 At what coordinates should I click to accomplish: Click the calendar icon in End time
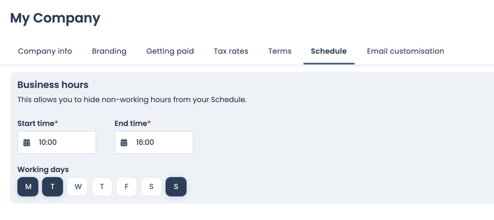click(124, 143)
